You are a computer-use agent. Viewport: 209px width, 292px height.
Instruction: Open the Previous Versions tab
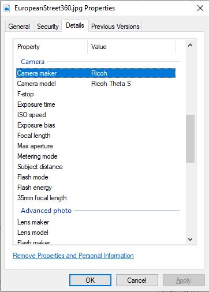coord(115,27)
